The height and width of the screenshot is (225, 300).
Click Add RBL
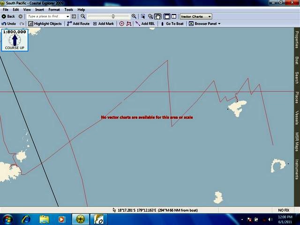tap(145, 24)
